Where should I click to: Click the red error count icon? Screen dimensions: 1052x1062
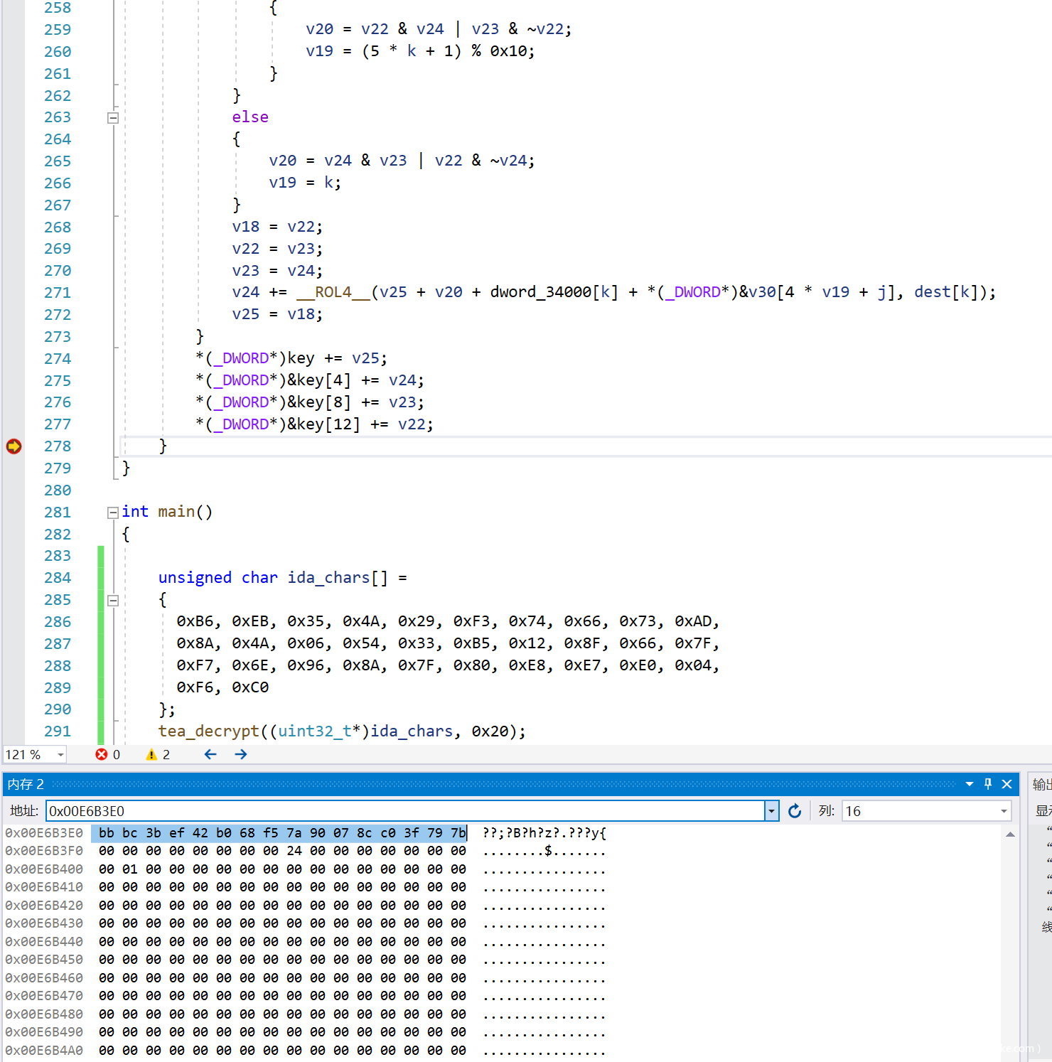point(101,754)
